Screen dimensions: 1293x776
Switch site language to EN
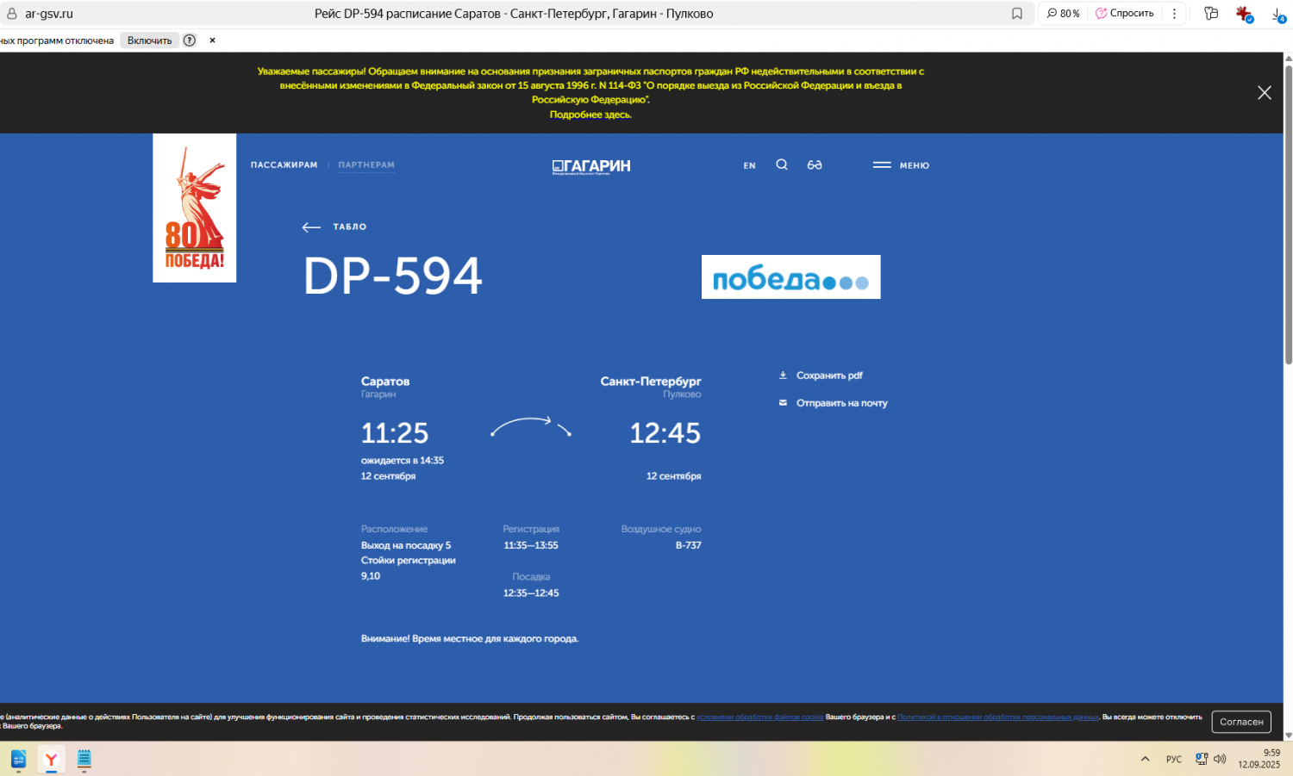point(750,165)
